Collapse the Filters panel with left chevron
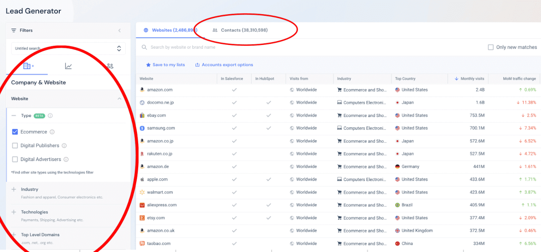 pyautogui.click(x=119, y=30)
